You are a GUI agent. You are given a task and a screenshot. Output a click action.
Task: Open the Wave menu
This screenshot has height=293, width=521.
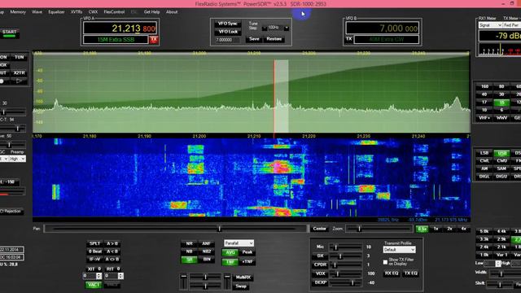tap(37, 12)
